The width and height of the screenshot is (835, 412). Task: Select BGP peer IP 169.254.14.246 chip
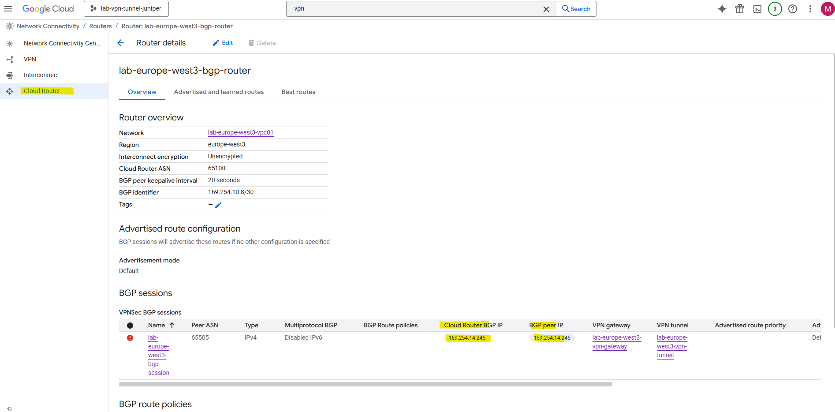552,338
